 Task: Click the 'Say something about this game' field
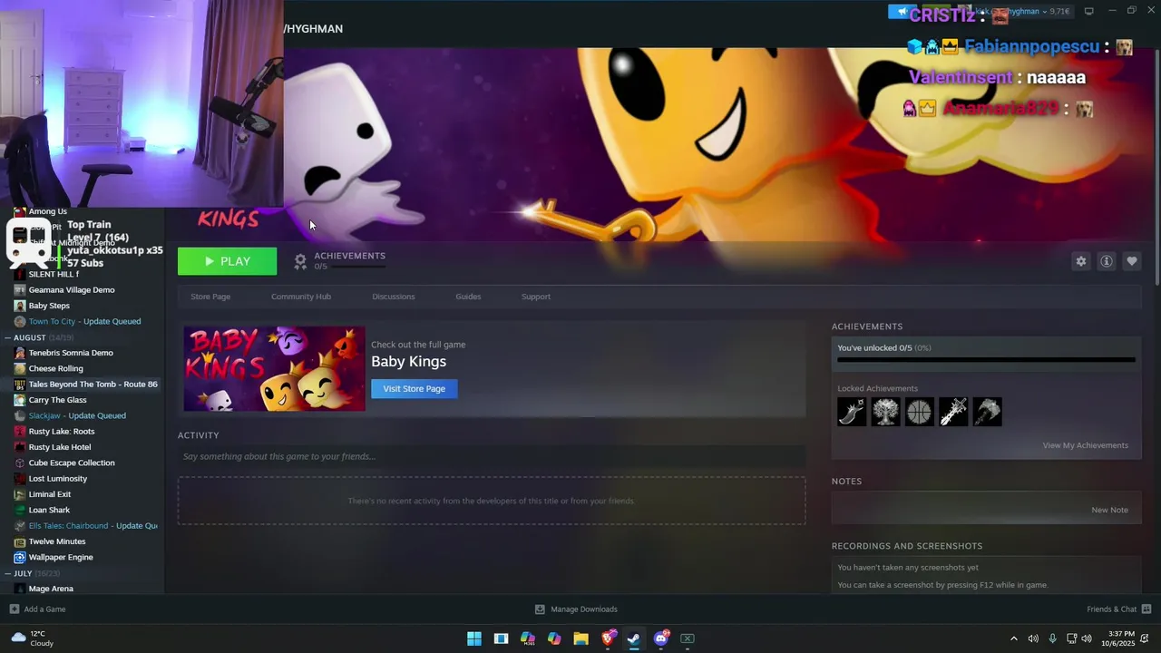(x=491, y=456)
